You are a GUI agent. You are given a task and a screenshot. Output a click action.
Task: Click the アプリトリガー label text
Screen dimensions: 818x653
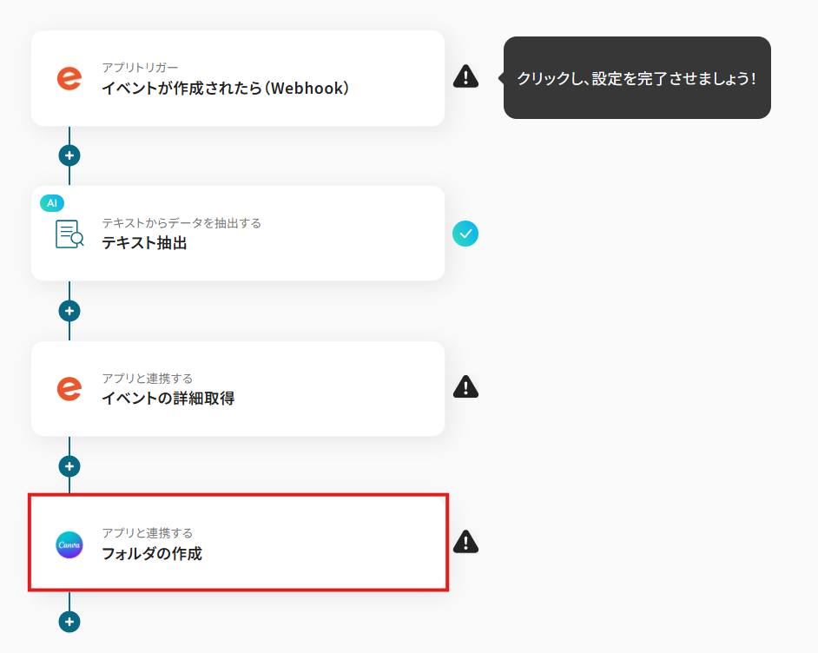(140, 68)
